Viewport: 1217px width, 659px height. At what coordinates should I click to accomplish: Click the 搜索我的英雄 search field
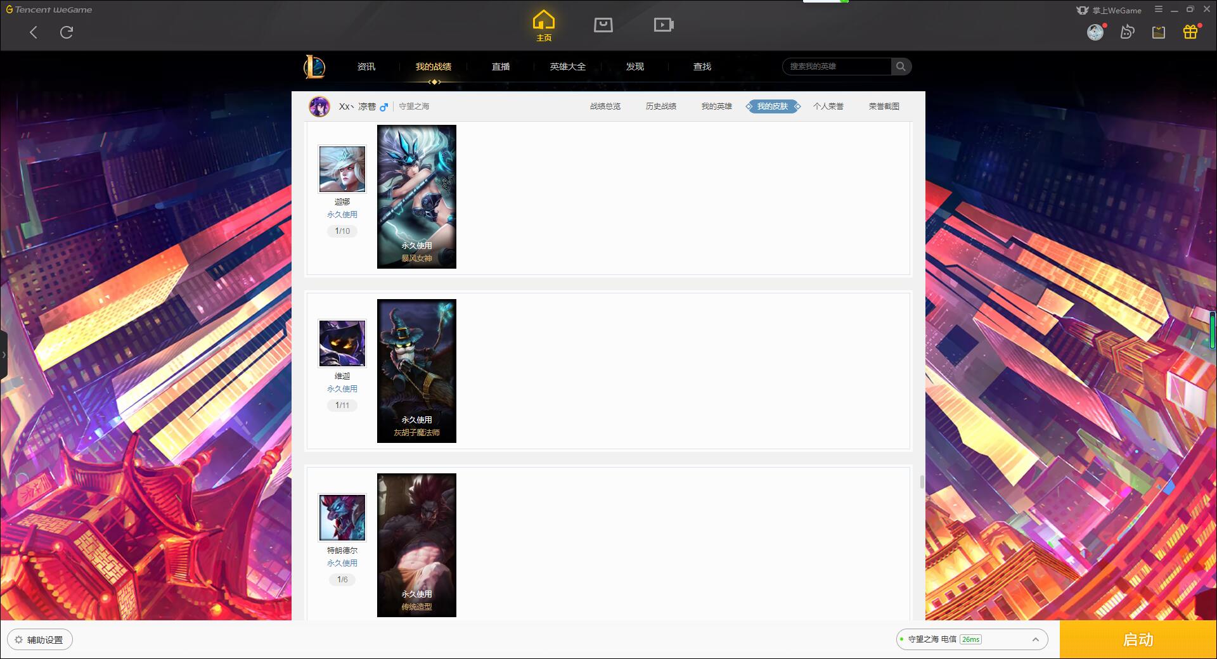[x=837, y=67]
